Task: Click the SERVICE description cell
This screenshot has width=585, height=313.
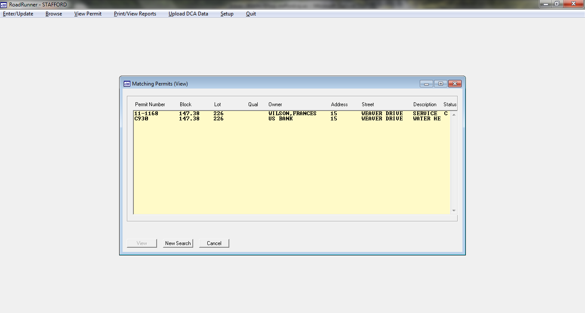Action: click(x=425, y=114)
